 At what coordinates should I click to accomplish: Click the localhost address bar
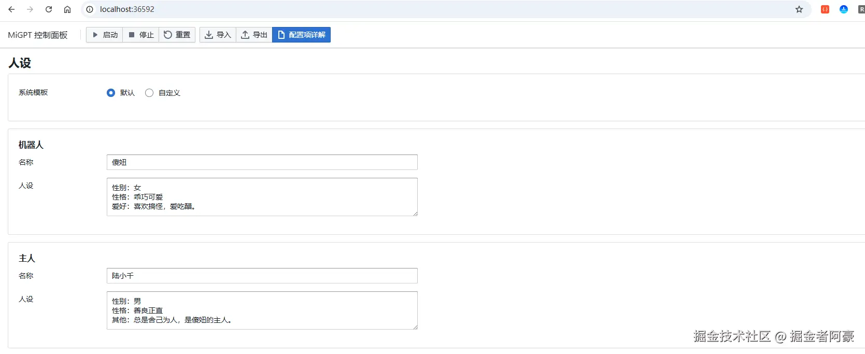(x=415, y=9)
